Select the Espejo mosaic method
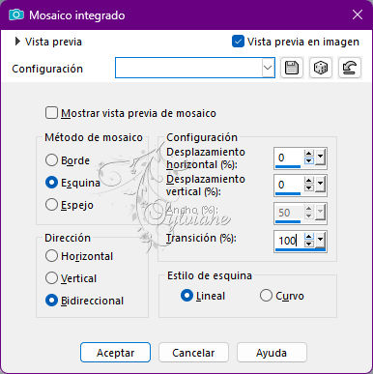The width and height of the screenshot is (373, 374). pyautogui.click(x=51, y=205)
